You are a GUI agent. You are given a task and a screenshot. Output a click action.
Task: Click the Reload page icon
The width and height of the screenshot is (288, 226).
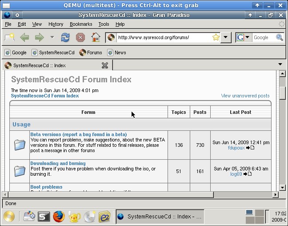[x=65, y=37]
